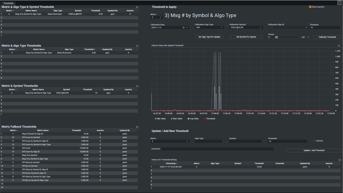Maximize the Historic Data chart panel

339,45
